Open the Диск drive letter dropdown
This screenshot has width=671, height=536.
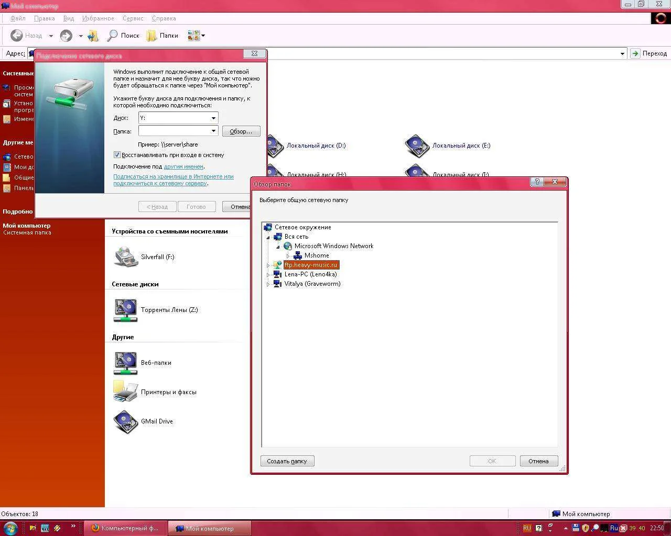click(213, 118)
